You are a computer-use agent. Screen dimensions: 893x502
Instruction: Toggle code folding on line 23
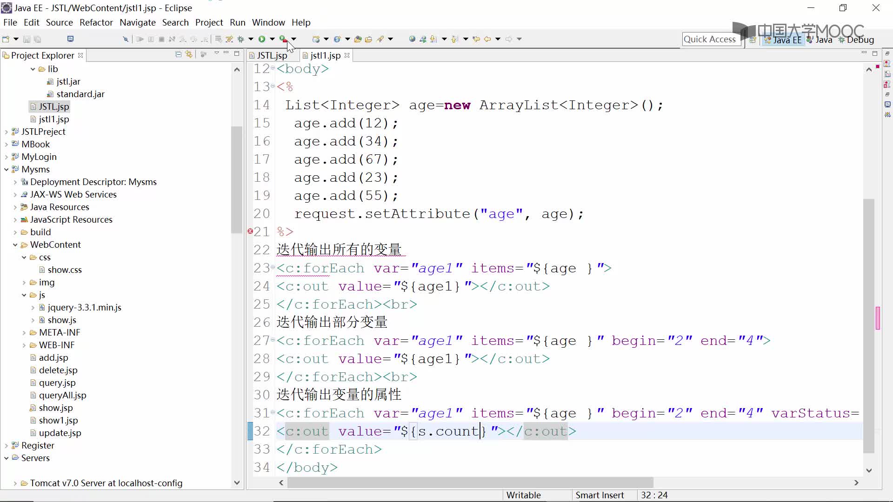click(x=273, y=268)
